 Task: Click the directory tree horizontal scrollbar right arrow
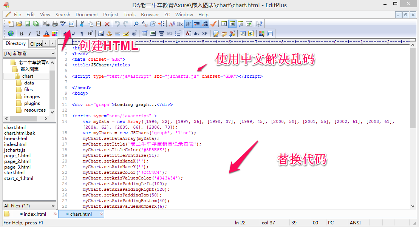click(46, 118)
